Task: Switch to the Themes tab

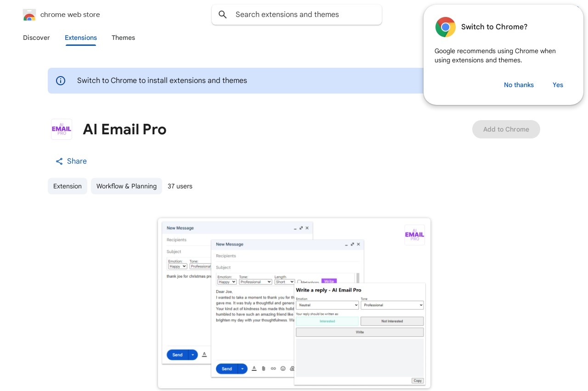Action: (123, 38)
